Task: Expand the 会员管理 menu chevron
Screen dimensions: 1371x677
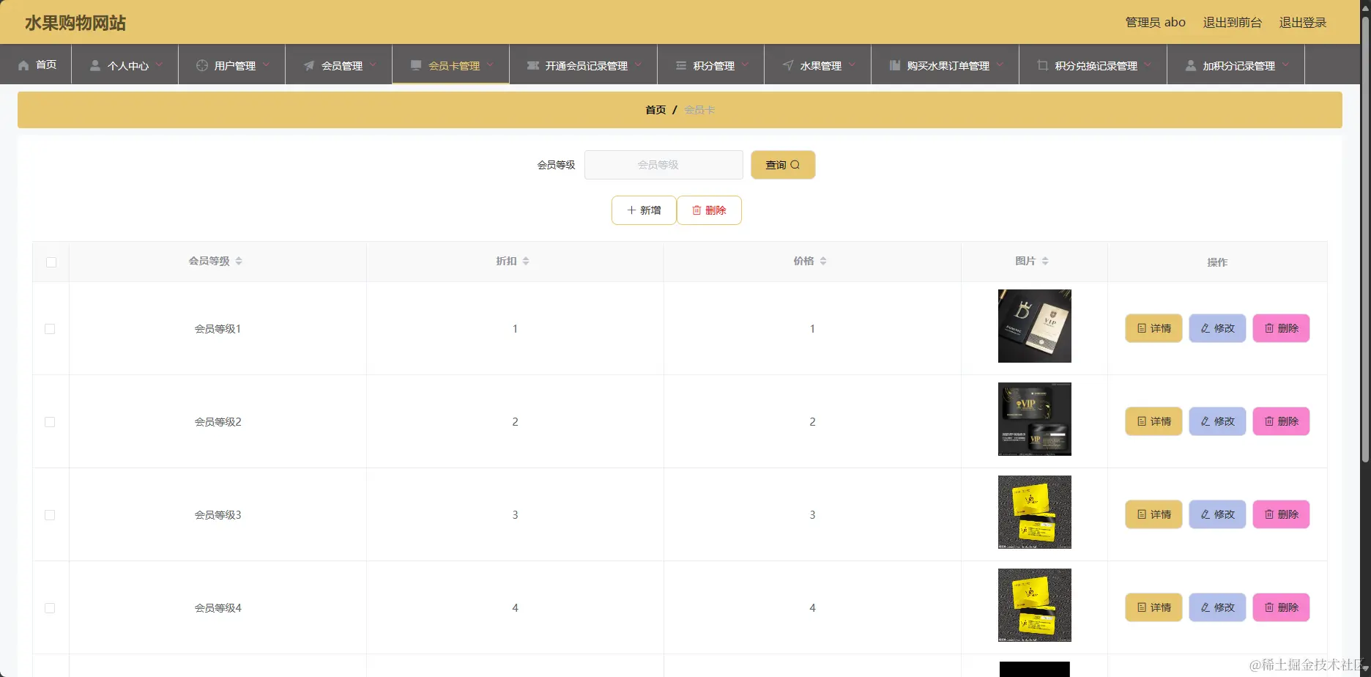Action: pos(373,64)
